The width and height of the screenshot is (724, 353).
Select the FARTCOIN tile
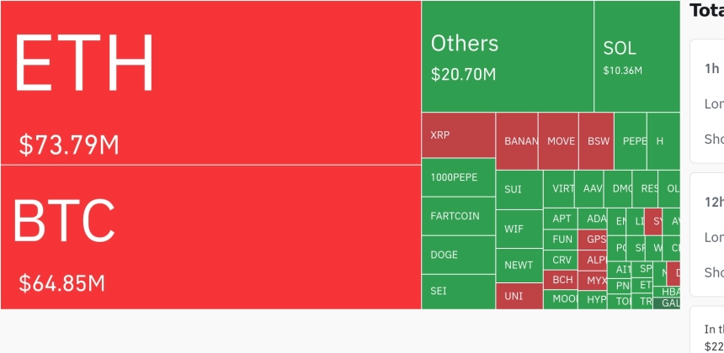(459, 216)
